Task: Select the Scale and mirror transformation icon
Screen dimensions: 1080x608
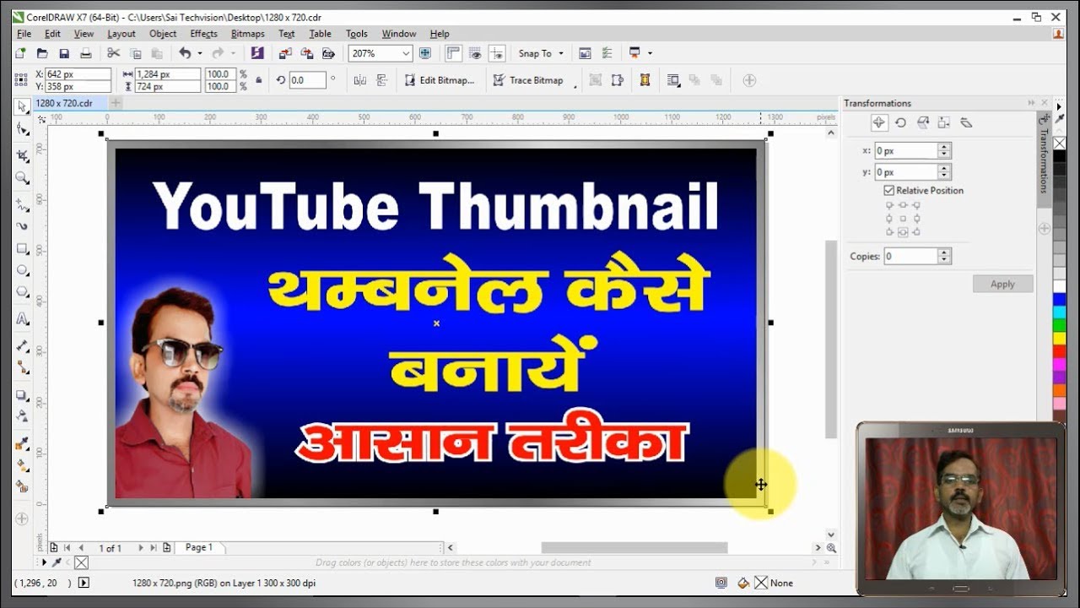Action: pyautogui.click(x=922, y=122)
